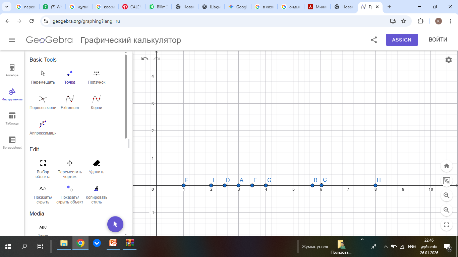Pick the Пересечение intersection tool
Image resolution: width=458 pixels, height=257 pixels.
43,102
